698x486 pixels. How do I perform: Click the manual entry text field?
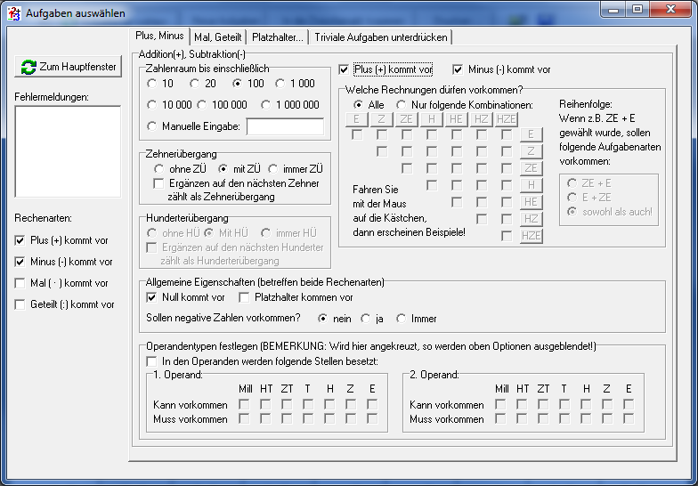(x=285, y=127)
